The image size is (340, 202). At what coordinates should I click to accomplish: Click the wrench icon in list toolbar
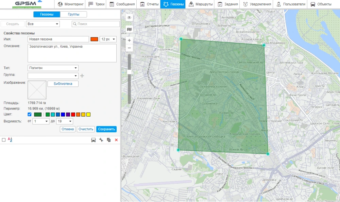pyautogui.click(x=101, y=140)
